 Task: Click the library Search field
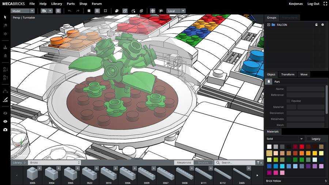[235, 163]
